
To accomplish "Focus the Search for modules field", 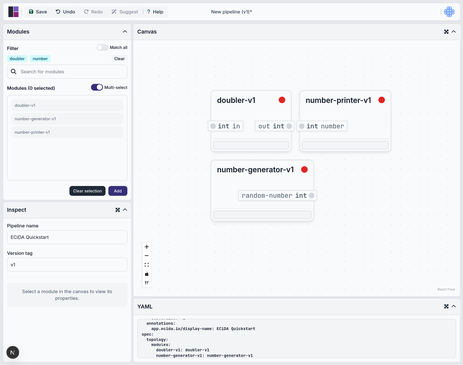I will [x=67, y=72].
